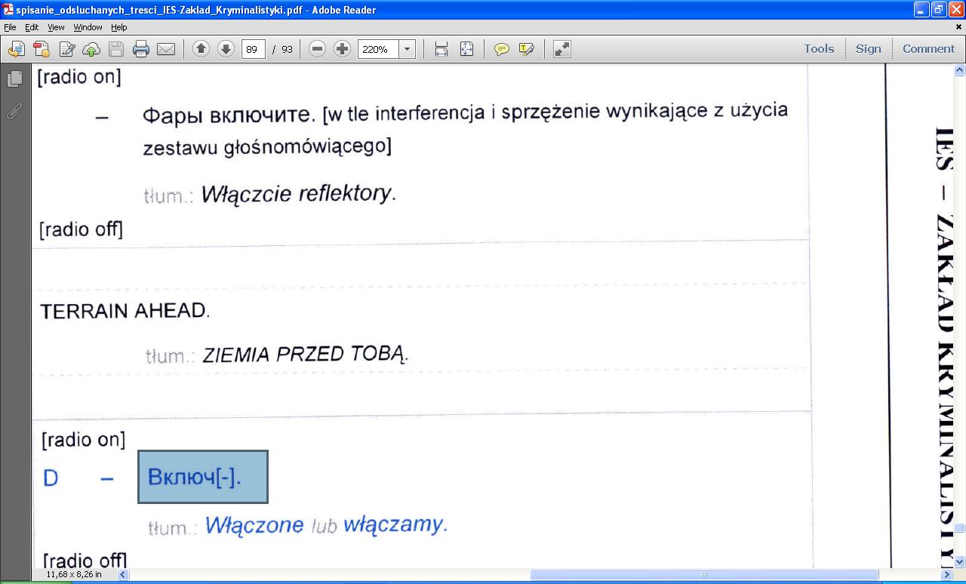Open Page Thumbnails panel in sidebar

(x=14, y=79)
